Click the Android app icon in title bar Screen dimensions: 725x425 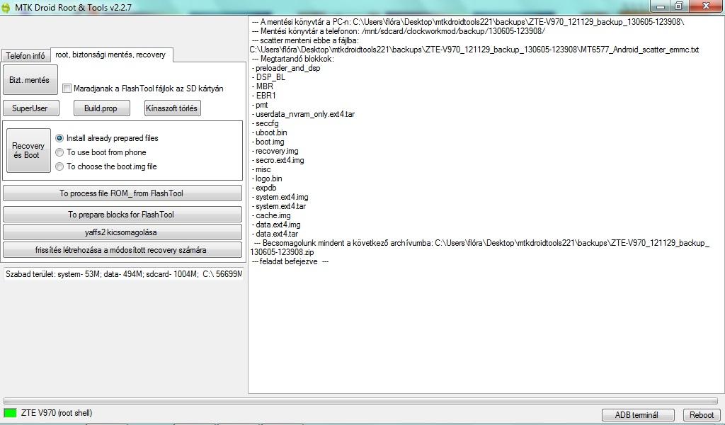point(5,7)
